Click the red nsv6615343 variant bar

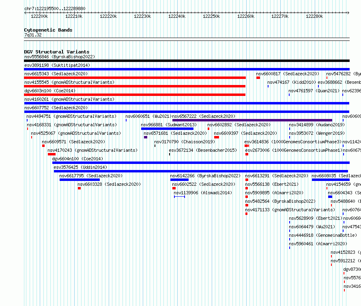tap(135, 78)
